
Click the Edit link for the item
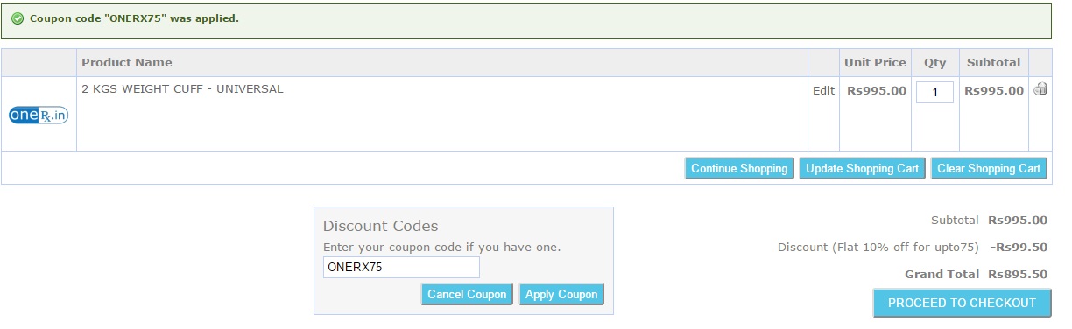(823, 90)
